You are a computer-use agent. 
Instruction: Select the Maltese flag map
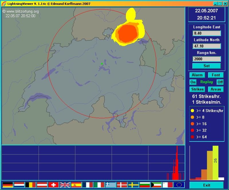pyautogui.click(x=167, y=185)
